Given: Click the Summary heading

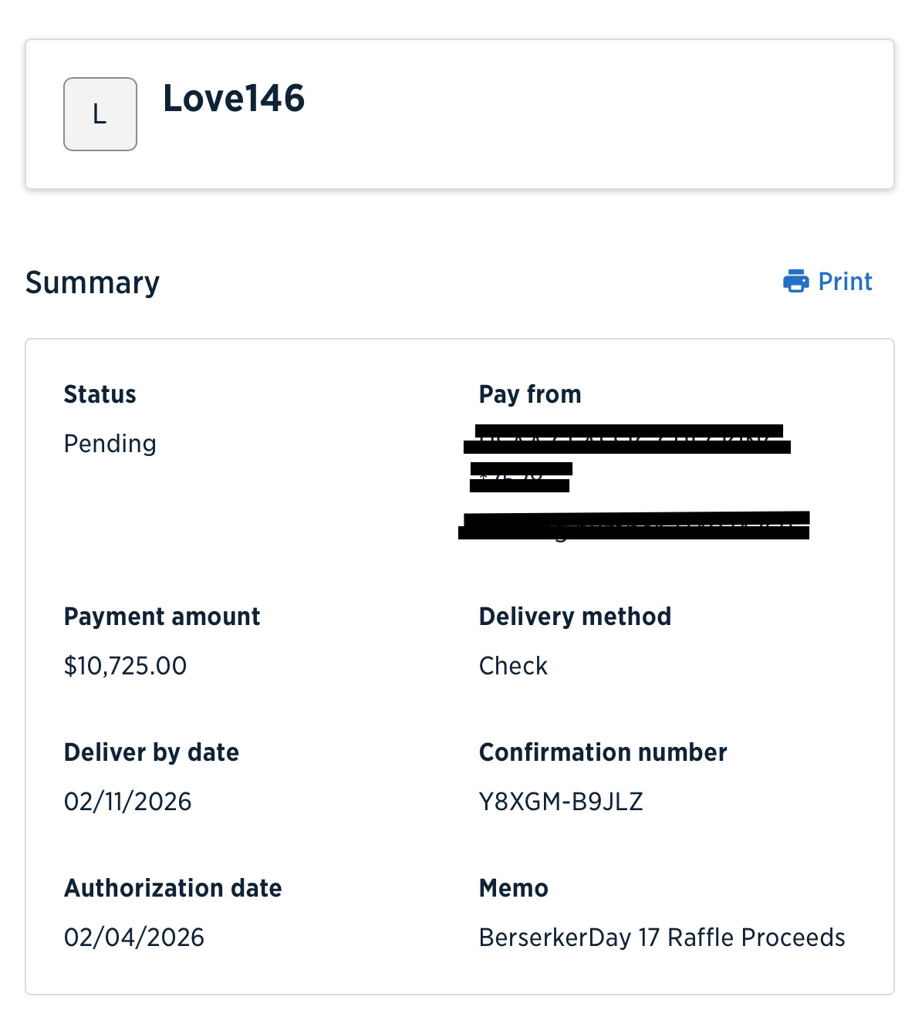Looking at the screenshot, I should tap(93, 282).
